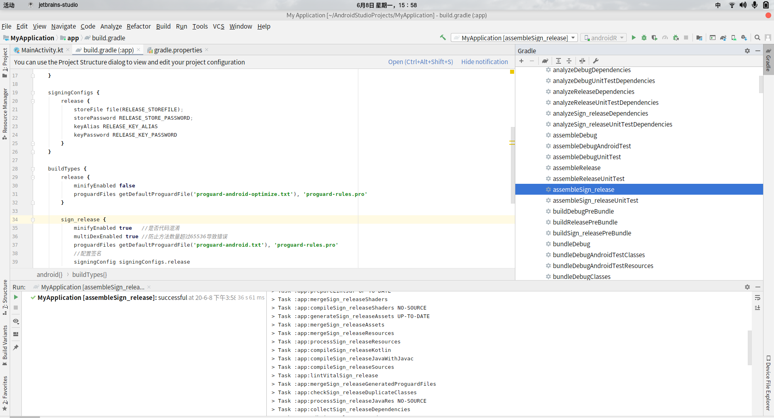Open the androidR device selector dropdown

click(604, 38)
